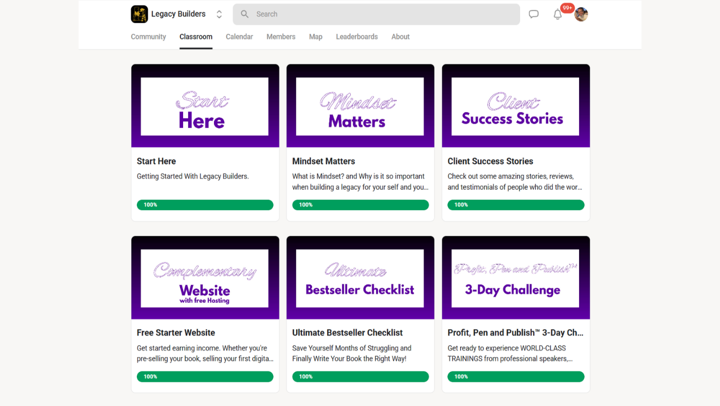Image resolution: width=720 pixels, height=406 pixels.
Task: Open the notifications bell icon
Action: [557, 14]
